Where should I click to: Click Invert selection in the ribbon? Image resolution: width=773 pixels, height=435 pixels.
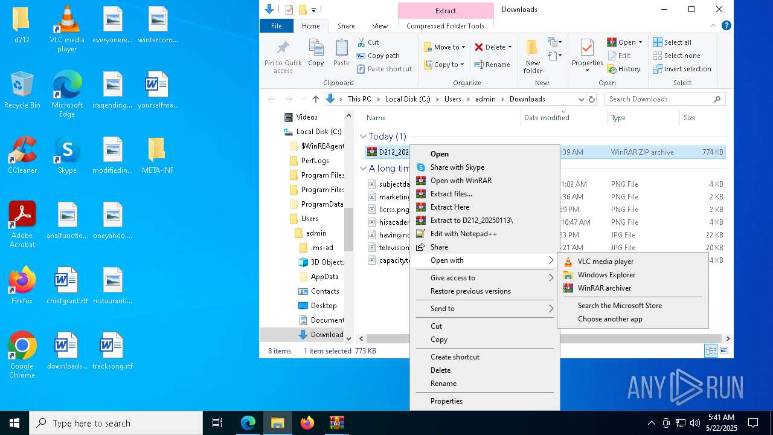click(682, 69)
